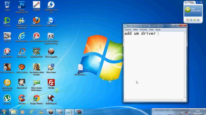Open Windows Live Messenger from the taskbar
206x115 pixels.
[42, 112]
